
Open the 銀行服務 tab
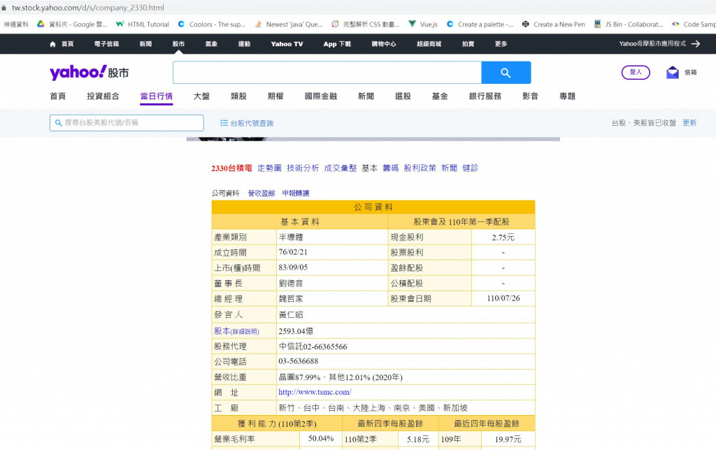coord(485,96)
